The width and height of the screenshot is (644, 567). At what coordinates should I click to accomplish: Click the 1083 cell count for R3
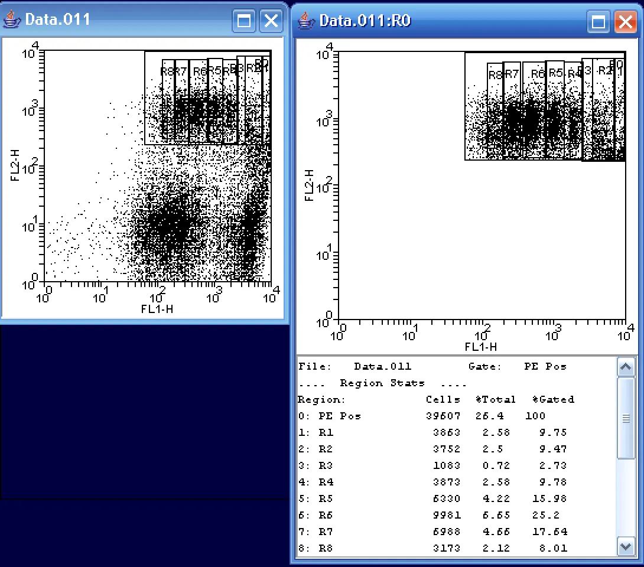[447, 465]
